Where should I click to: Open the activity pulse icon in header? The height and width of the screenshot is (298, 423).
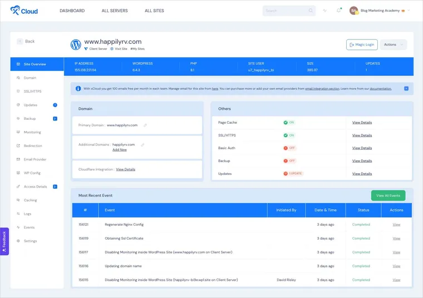tap(325, 11)
